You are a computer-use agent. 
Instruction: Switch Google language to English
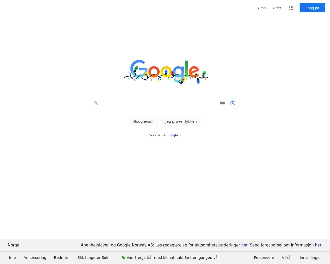click(175, 135)
